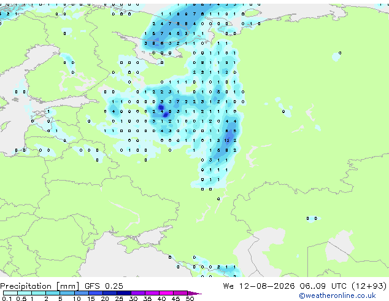Click the 0.1–0.5 mm palest legend swatch
389x301 pixels.
click(10, 293)
